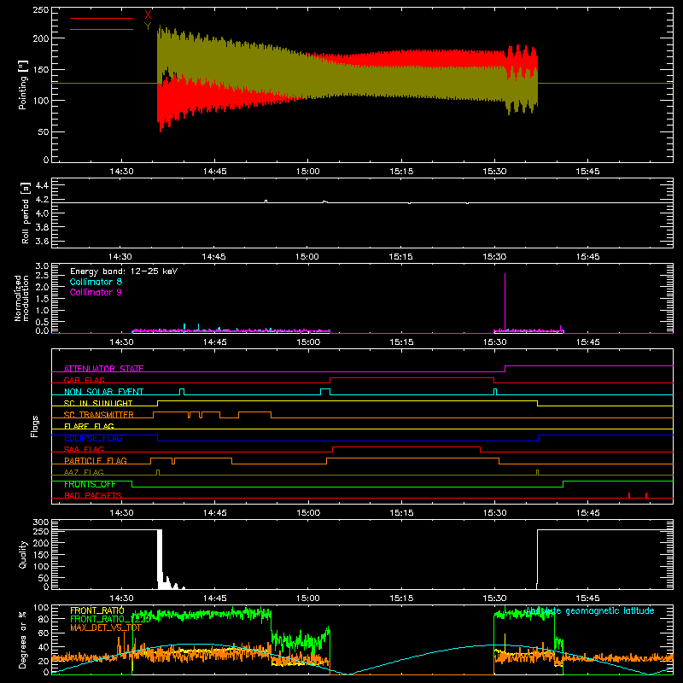Image resolution: width=683 pixels, height=683 pixels.
Task: Click the '1.5' tick on the modulation axis
Action: click(42, 299)
